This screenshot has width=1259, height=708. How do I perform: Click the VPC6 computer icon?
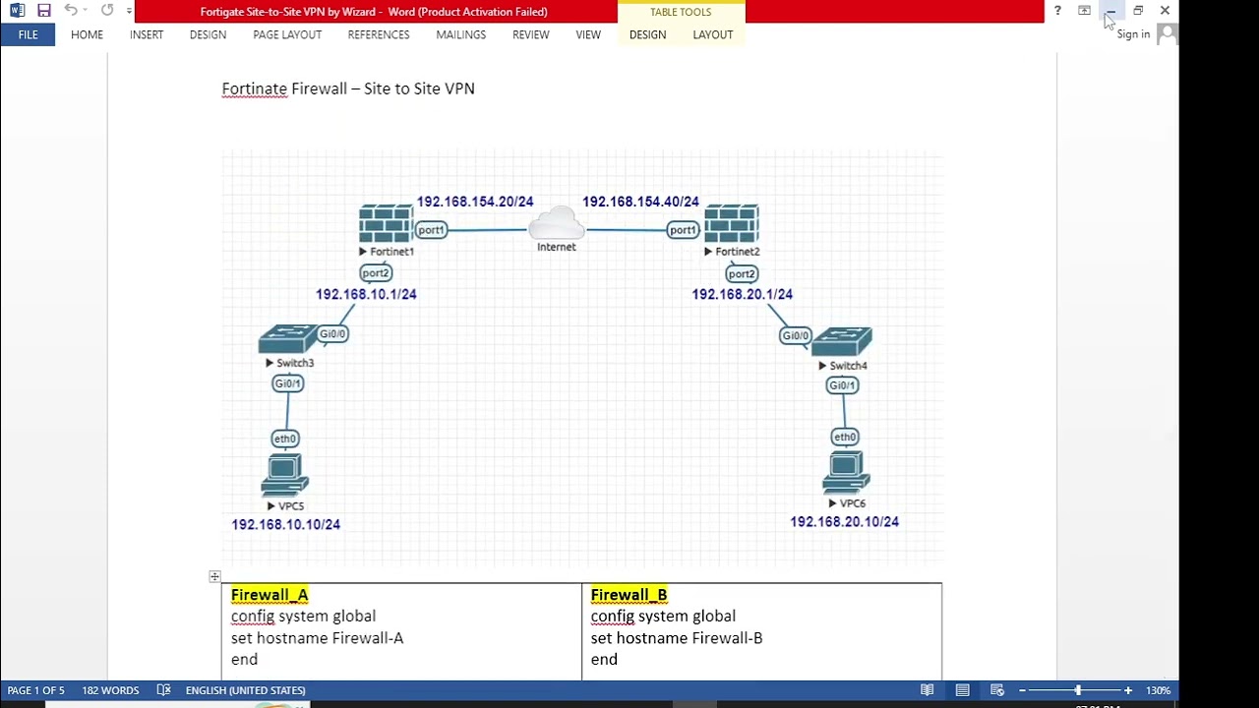846,473
